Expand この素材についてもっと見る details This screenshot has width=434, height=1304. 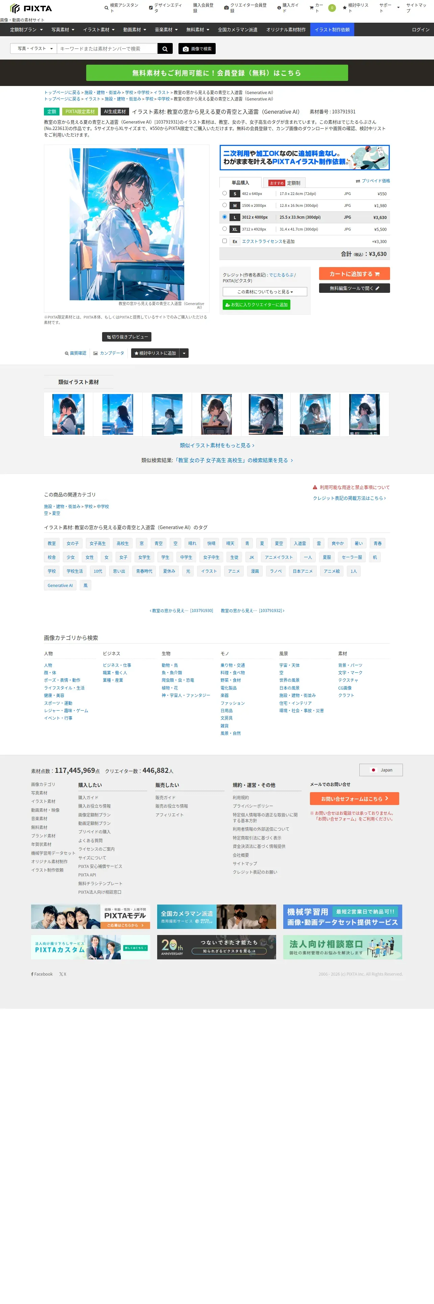click(x=265, y=291)
